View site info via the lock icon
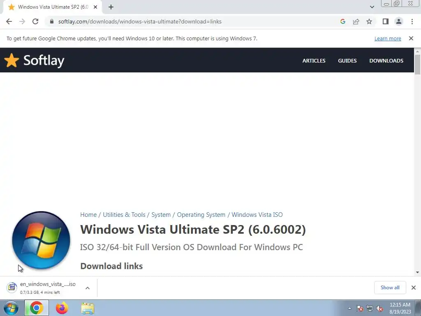The height and width of the screenshot is (316, 421). click(52, 21)
